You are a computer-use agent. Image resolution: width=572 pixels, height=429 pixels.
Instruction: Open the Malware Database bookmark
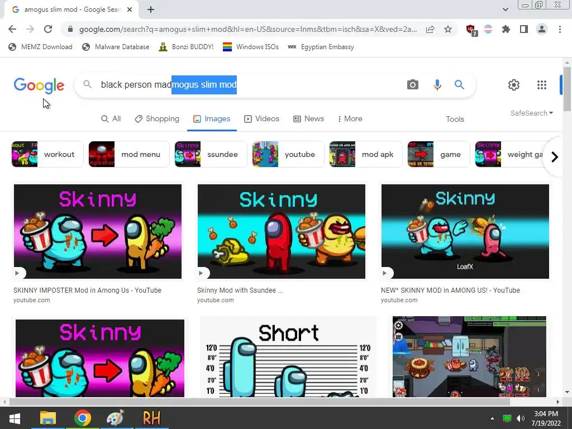point(116,47)
